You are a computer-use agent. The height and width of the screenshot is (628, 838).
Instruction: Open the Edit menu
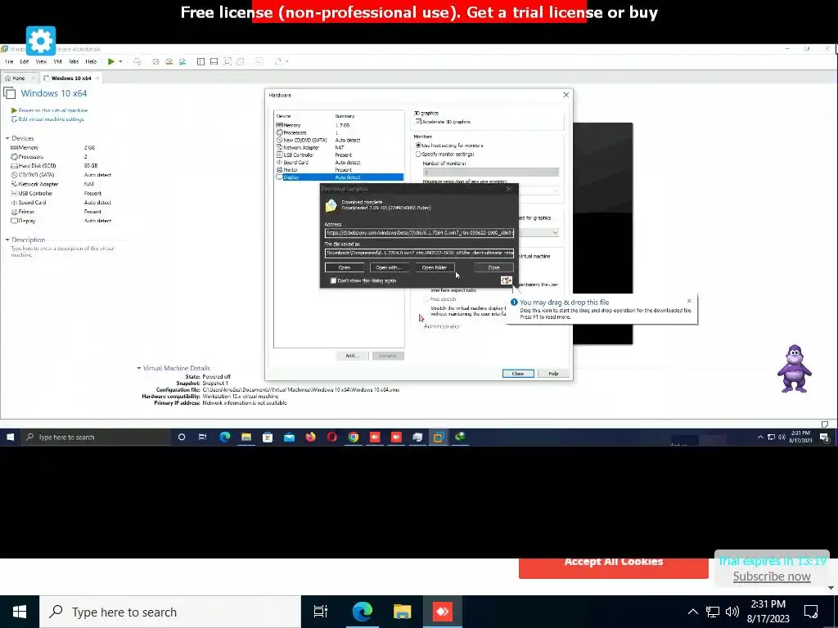[24, 61]
